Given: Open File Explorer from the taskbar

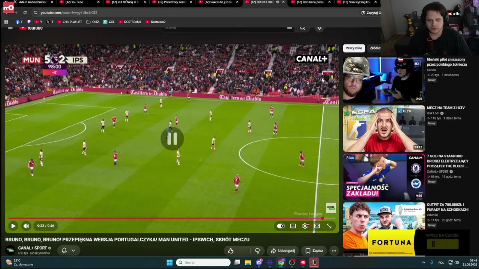Looking at the screenshot, I should coord(248,263).
